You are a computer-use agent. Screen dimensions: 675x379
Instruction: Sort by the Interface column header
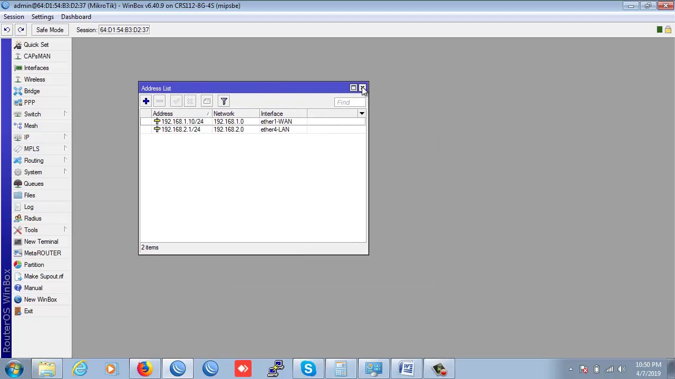point(283,114)
